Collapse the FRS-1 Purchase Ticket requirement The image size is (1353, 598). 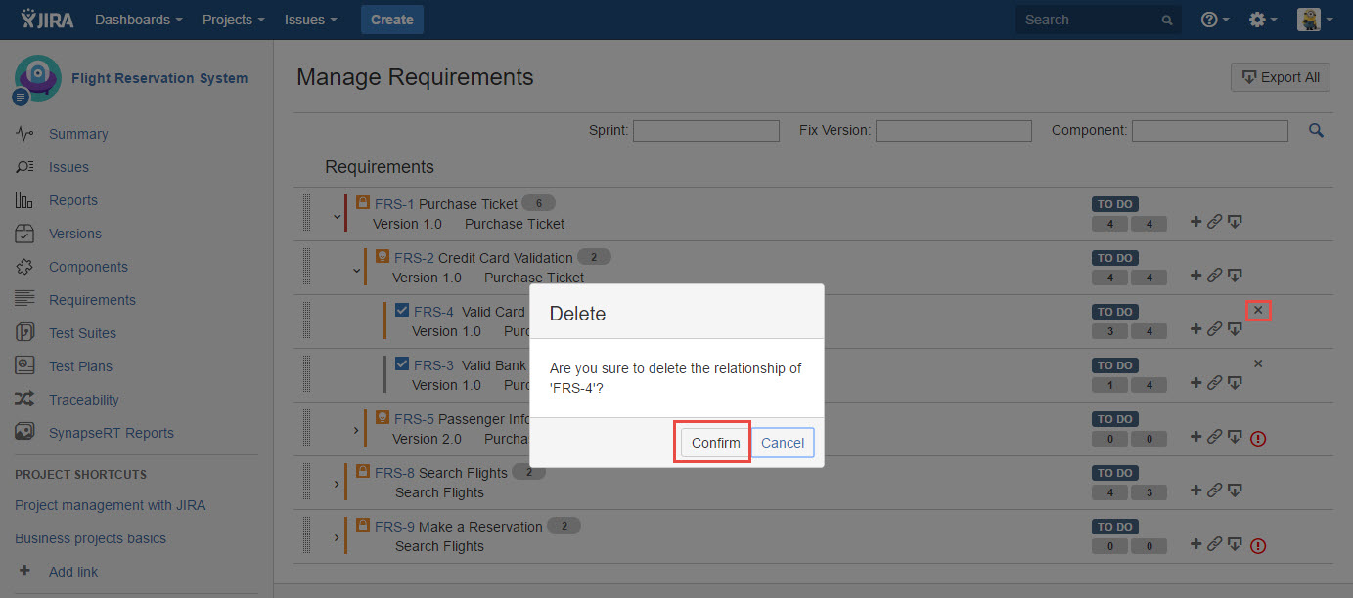(x=337, y=216)
